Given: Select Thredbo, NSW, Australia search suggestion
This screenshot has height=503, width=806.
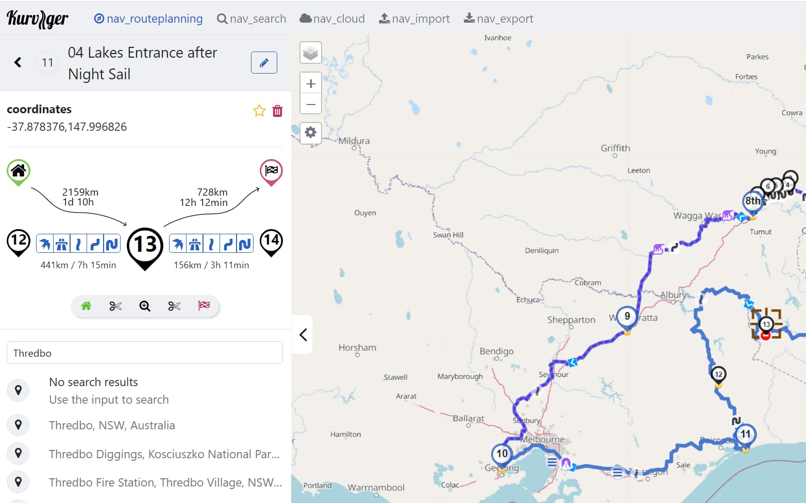Looking at the screenshot, I should coord(112,425).
